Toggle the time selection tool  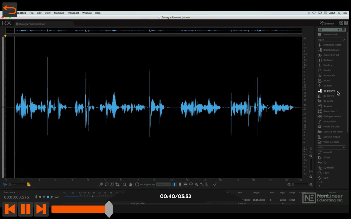[x=174, y=185]
